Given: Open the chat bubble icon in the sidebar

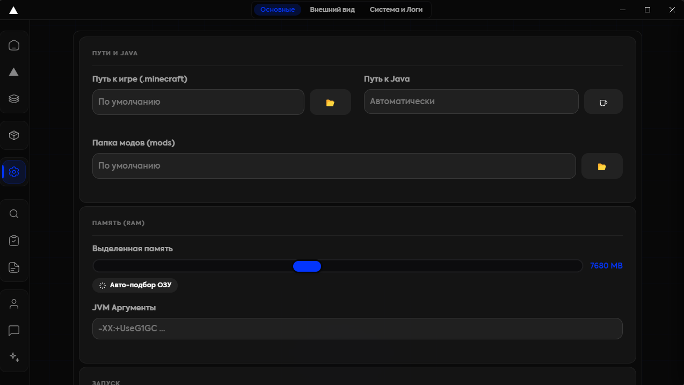Looking at the screenshot, I should (x=14, y=331).
